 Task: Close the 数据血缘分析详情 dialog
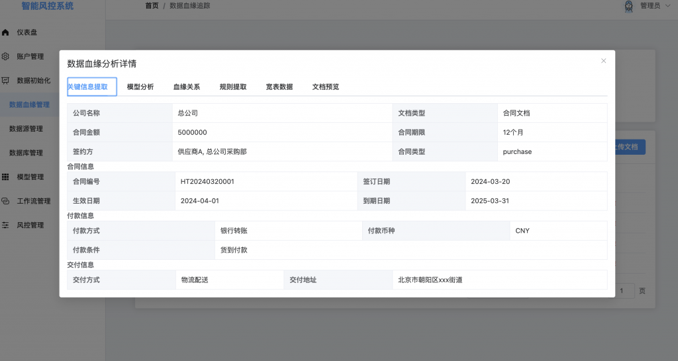pyautogui.click(x=604, y=61)
